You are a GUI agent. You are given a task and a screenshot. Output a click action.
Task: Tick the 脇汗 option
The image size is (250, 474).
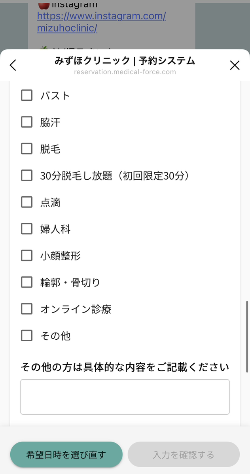pos(27,122)
